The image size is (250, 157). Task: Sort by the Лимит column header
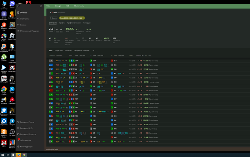131,55
